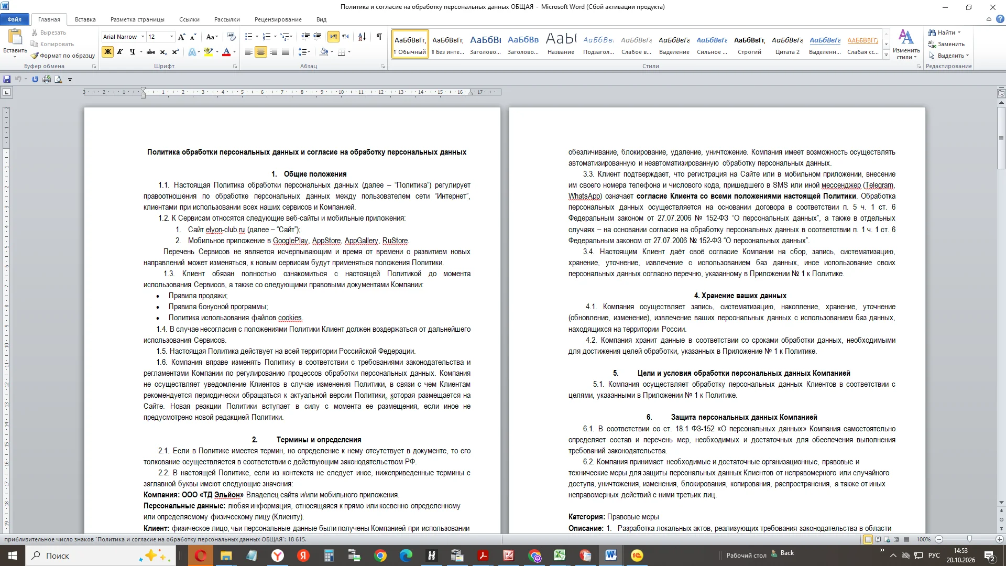Image resolution: width=1006 pixels, height=566 pixels.
Task: Toggle bold formatting button
Action: tap(107, 52)
